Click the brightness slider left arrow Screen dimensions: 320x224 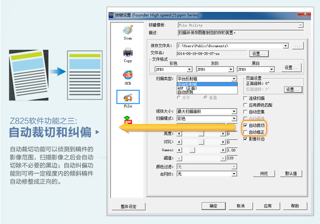coord(179,134)
